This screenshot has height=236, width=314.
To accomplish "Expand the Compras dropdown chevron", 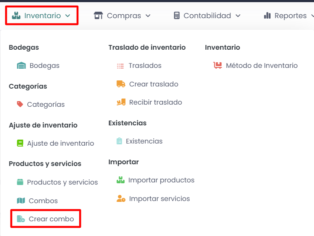I will pyautogui.click(x=148, y=16).
